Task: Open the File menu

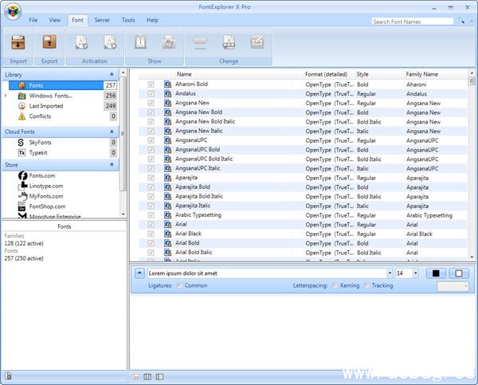Action: pos(33,20)
